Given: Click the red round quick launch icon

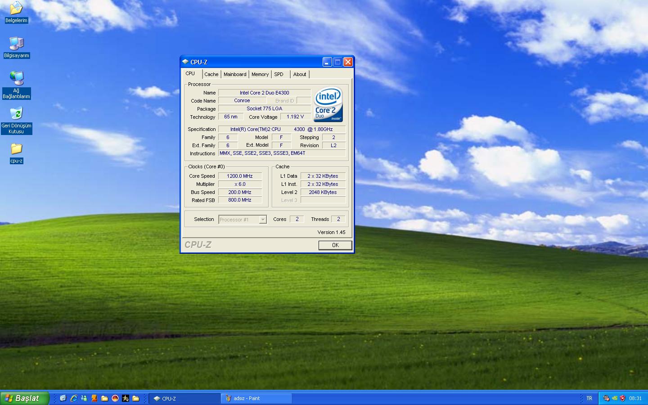Looking at the screenshot, I should [115, 398].
